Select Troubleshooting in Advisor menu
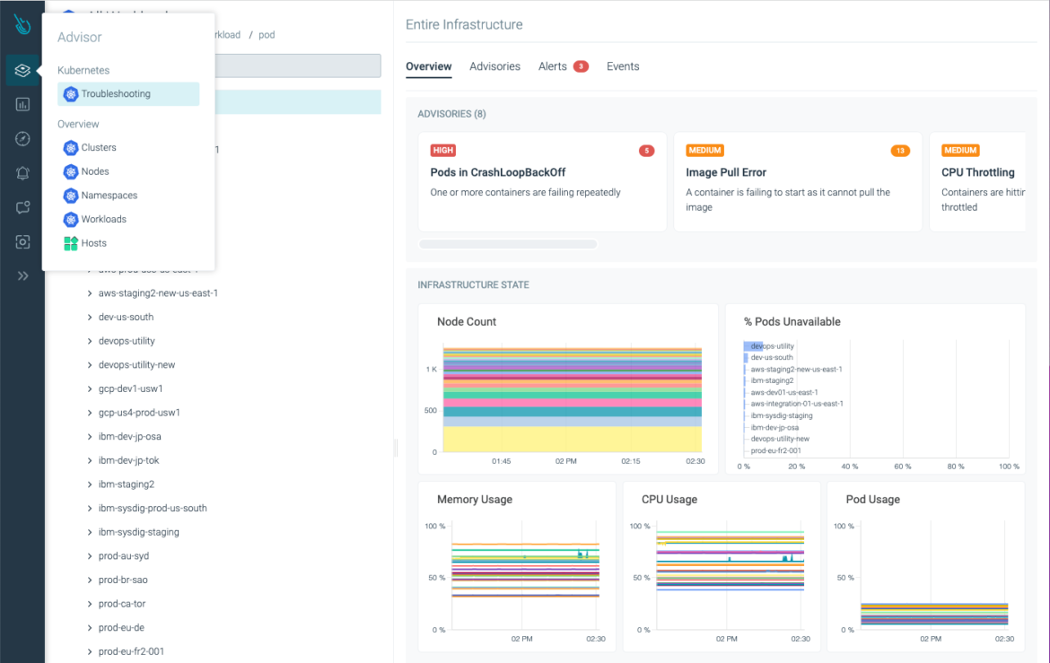1050x663 pixels. tap(128, 94)
